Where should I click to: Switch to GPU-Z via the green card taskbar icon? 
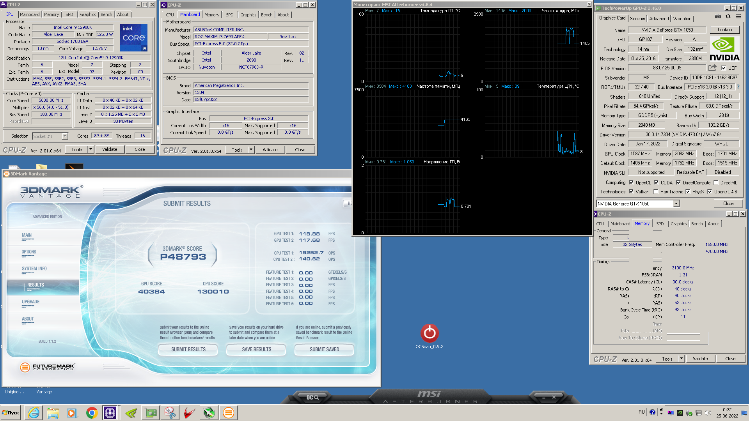click(151, 412)
